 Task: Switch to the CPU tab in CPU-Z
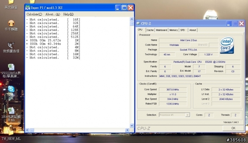click(140, 30)
